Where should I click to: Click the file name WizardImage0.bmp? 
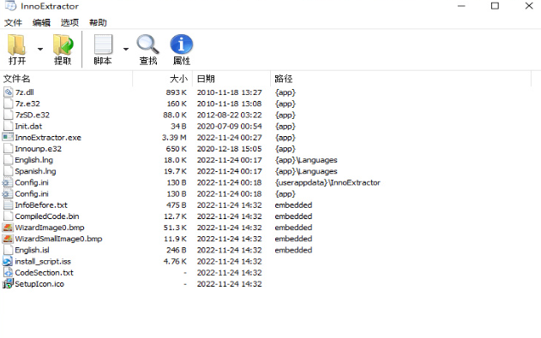tap(50, 228)
